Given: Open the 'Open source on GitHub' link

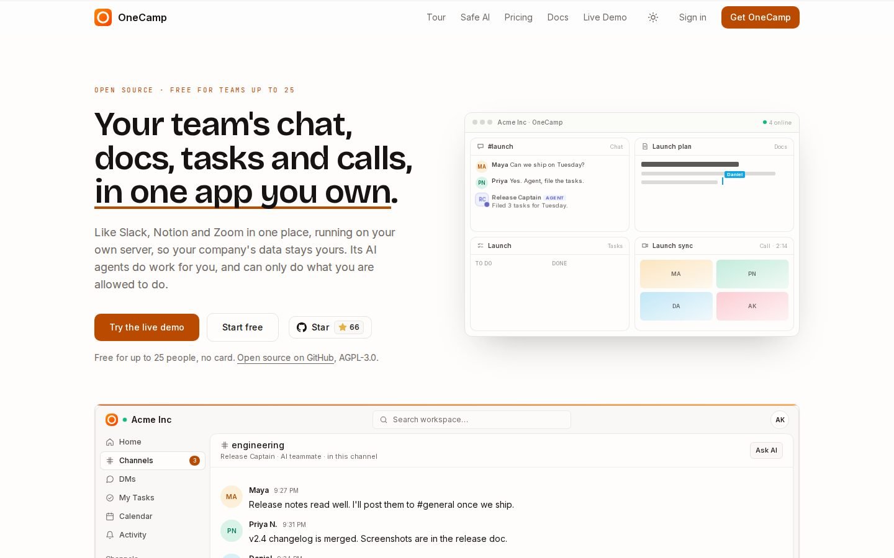Looking at the screenshot, I should click(286, 358).
